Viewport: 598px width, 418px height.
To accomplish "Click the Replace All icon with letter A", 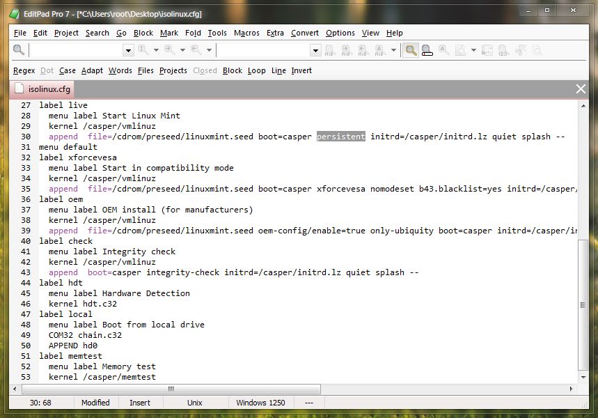I will click(x=379, y=50).
